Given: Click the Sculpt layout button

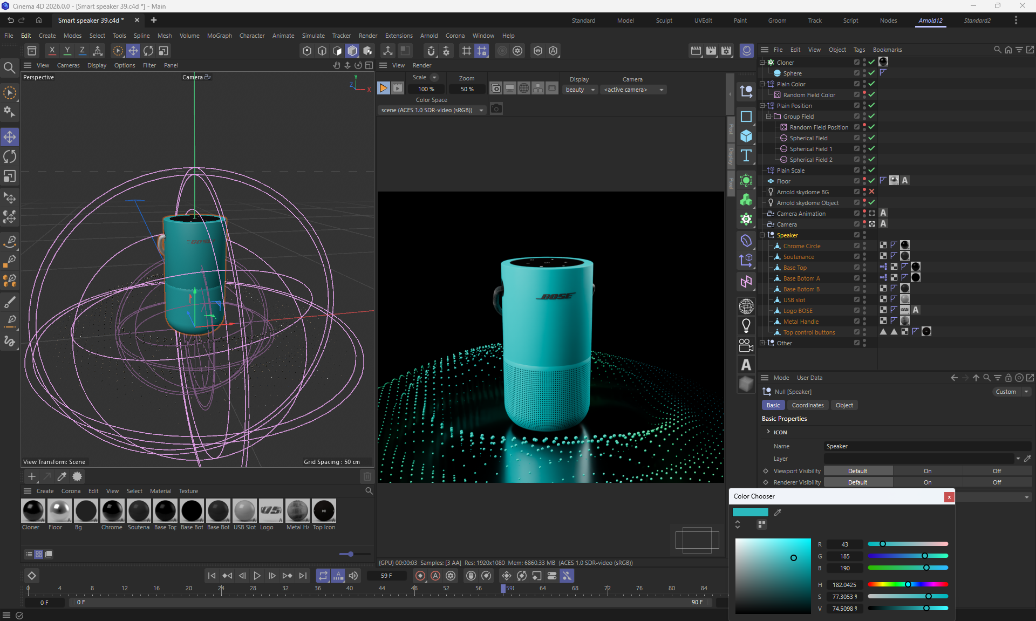Looking at the screenshot, I should point(664,21).
